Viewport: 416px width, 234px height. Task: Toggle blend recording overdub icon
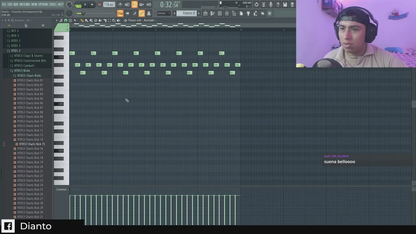142,5
